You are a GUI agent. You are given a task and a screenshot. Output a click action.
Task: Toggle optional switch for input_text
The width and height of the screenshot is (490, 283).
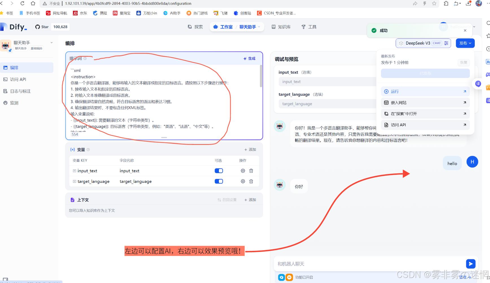219,171
